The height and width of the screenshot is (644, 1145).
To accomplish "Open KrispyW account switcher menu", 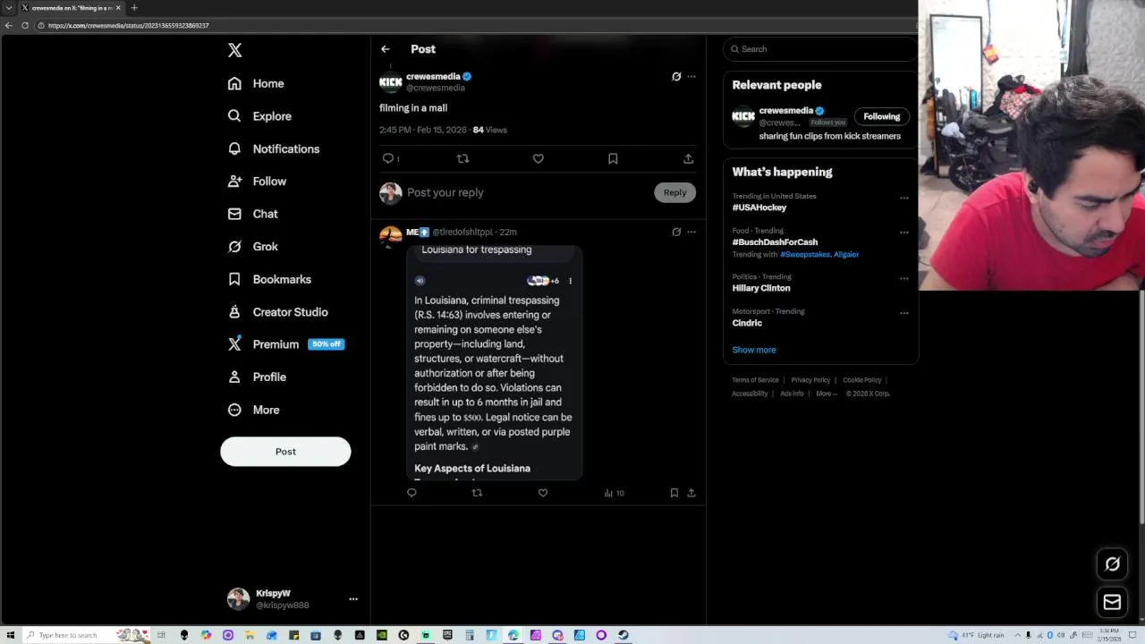I will click(293, 599).
